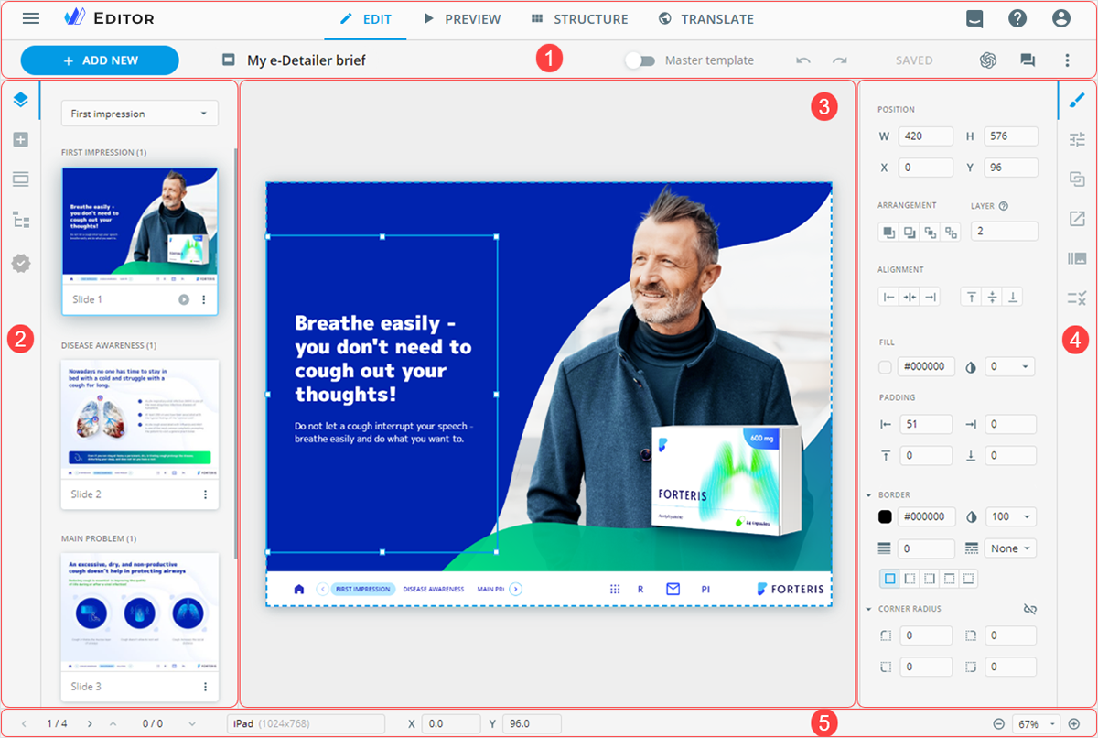Open the Layers sidebar panel icon
Image resolution: width=1098 pixels, height=738 pixels.
pyautogui.click(x=20, y=100)
